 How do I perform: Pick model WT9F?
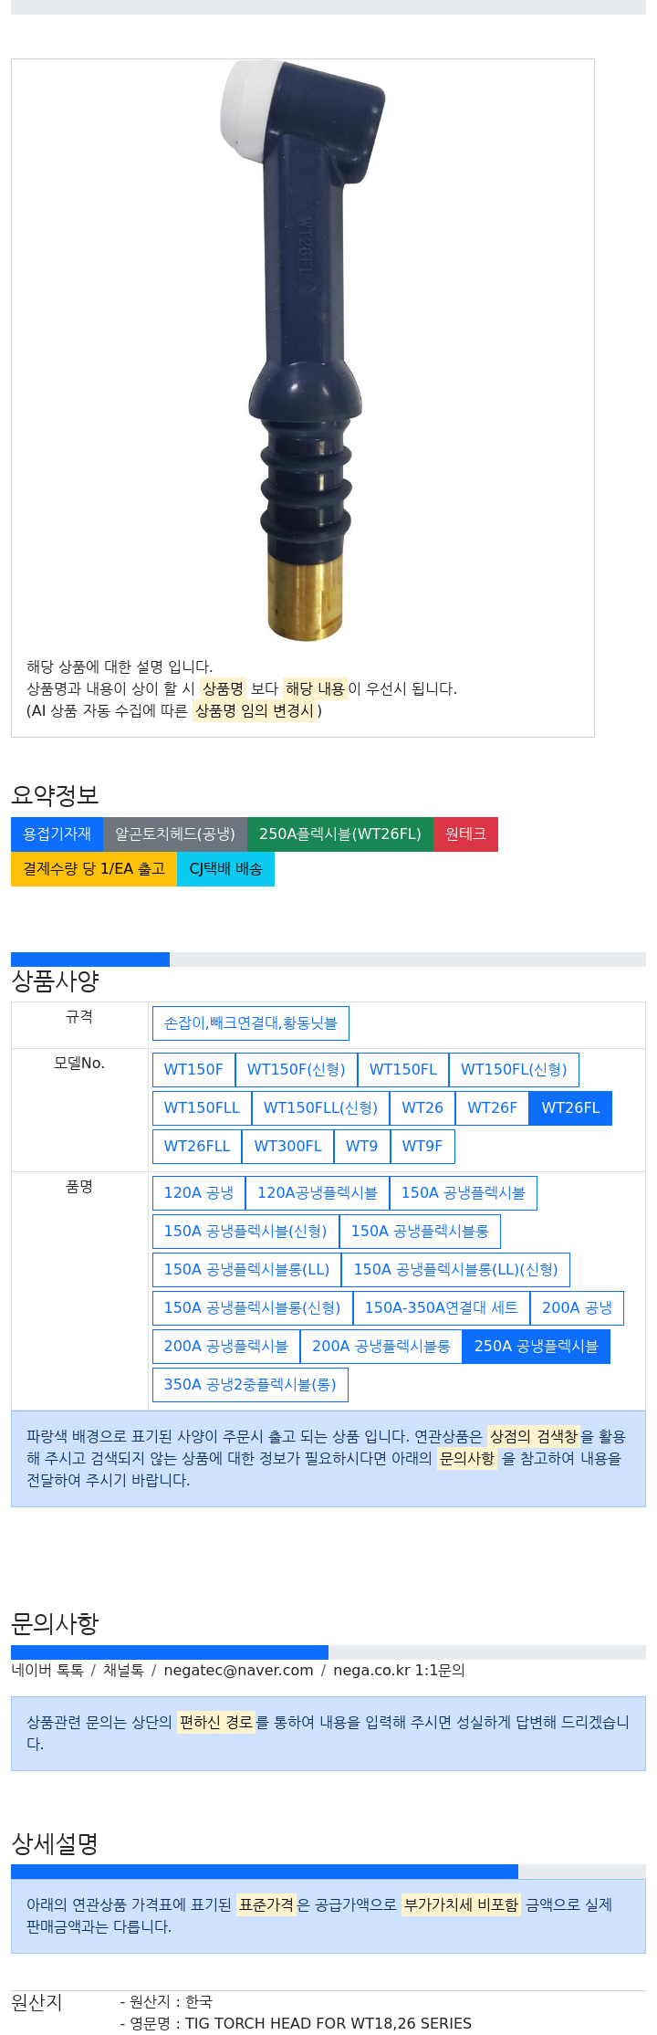tap(422, 1146)
